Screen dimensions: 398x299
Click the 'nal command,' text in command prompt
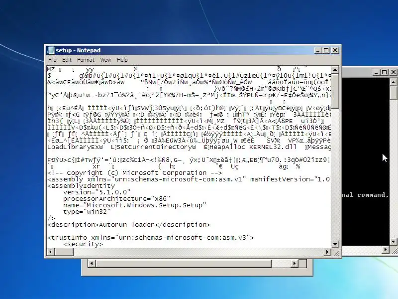tap(365, 195)
